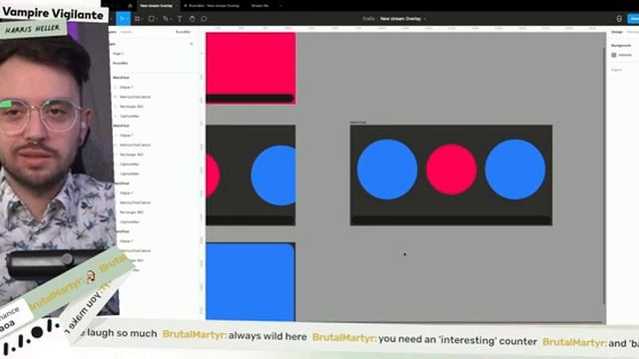Click the Drafts breadcrumb link
The height and width of the screenshot is (359, 639).
(x=368, y=19)
